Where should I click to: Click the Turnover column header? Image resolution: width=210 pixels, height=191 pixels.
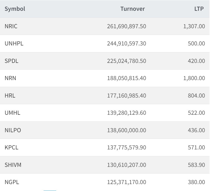pos(133,9)
